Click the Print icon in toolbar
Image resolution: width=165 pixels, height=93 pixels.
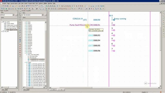click(x=7, y=6)
